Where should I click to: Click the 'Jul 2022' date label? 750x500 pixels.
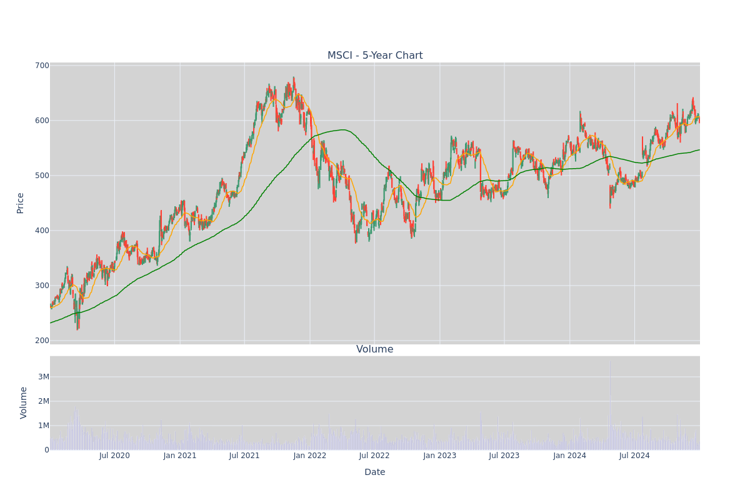pyautogui.click(x=374, y=456)
